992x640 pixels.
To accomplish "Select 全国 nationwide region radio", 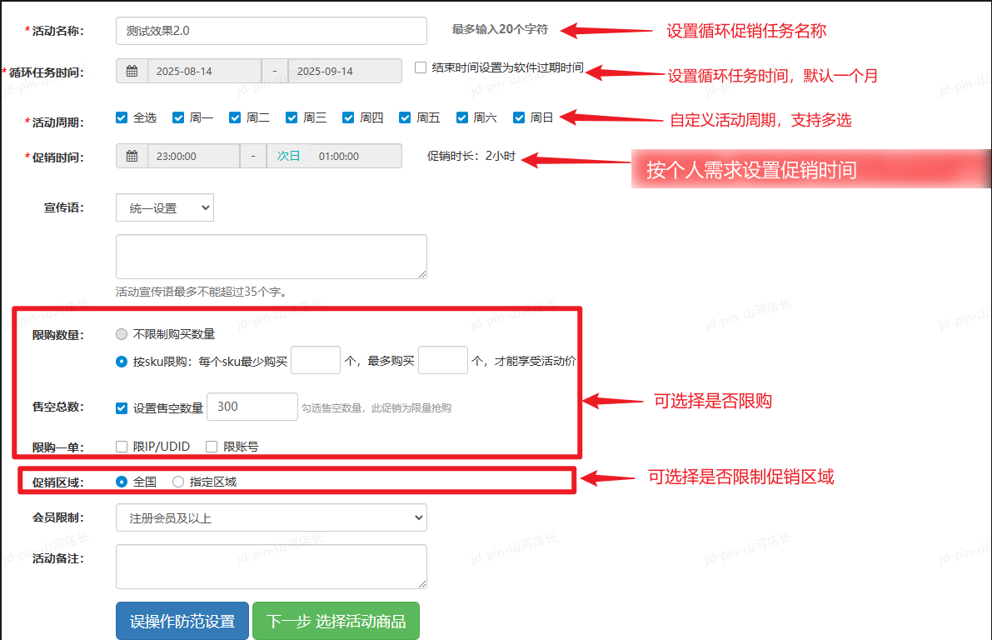I will [122, 482].
